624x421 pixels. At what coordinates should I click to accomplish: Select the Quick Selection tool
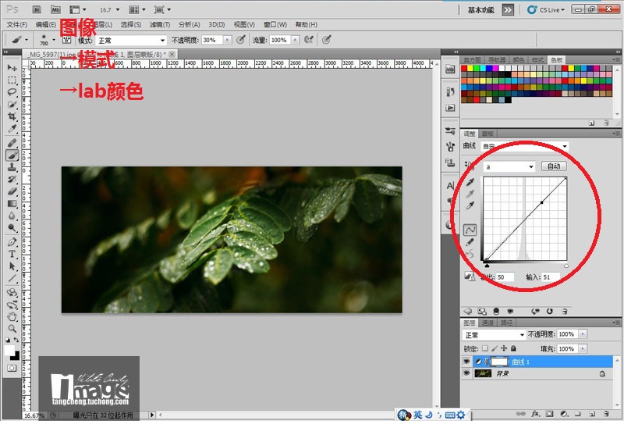pos(12,105)
